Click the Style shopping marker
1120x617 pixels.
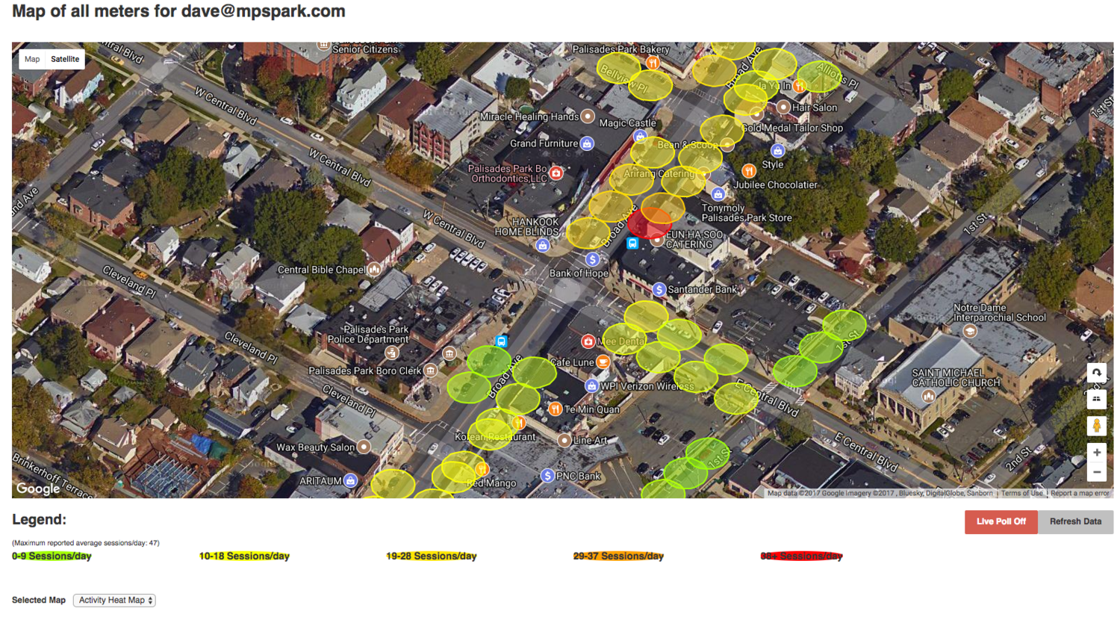click(x=777, y=150)
